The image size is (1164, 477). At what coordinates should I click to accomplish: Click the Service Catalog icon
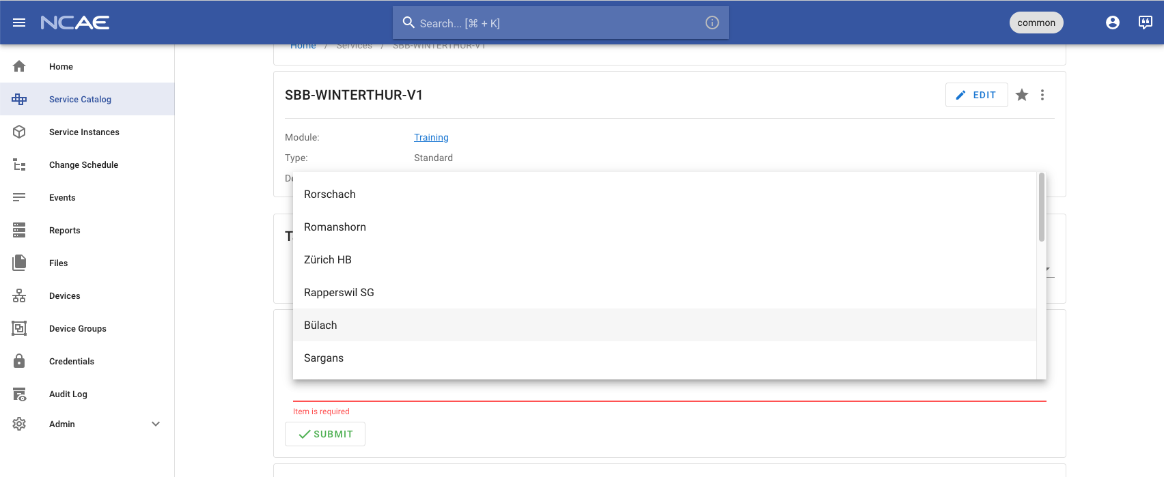(x=19, y=99)
